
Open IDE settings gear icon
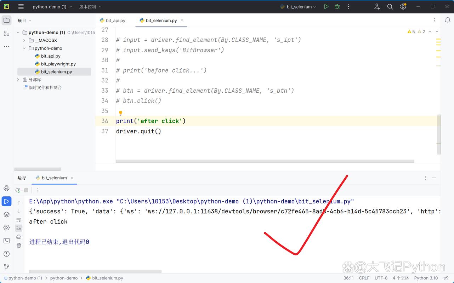(x=403, y=7)
